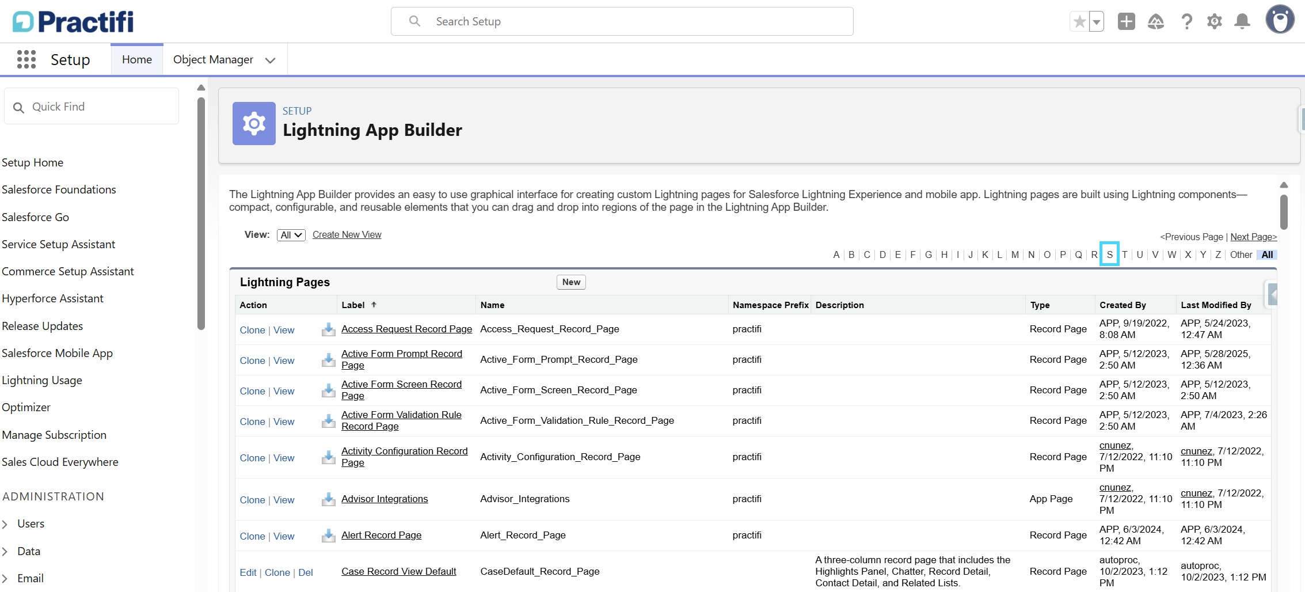
Task: Click download icon for Active Form Validation Rule row
Action: 328,421
